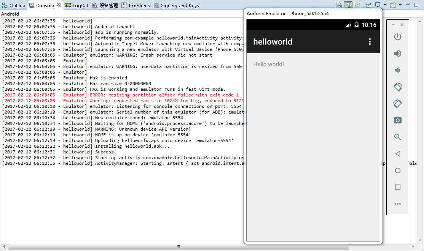Activate emulator zoom magnifier icon

tap(397, 137)
